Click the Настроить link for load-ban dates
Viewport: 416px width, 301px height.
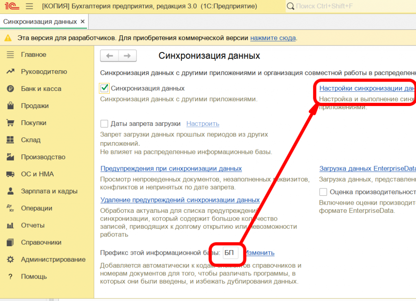pos(203,123)
